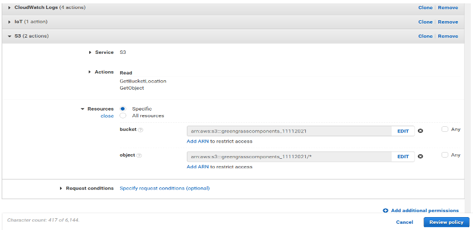Collapse the S3 (2 actions) section
The height and width of the screenshot is (230, 473).
tap(10, 36)
